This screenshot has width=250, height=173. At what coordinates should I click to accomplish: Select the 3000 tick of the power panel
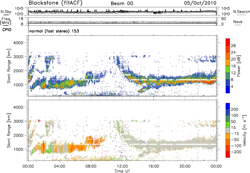pos(18,57)
